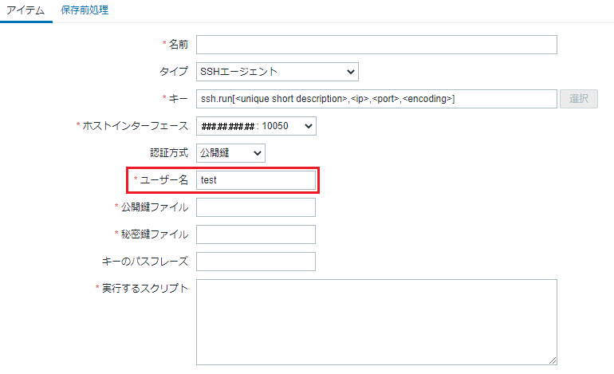Click the arrow icon of 認証方式 select

[258, 153]
